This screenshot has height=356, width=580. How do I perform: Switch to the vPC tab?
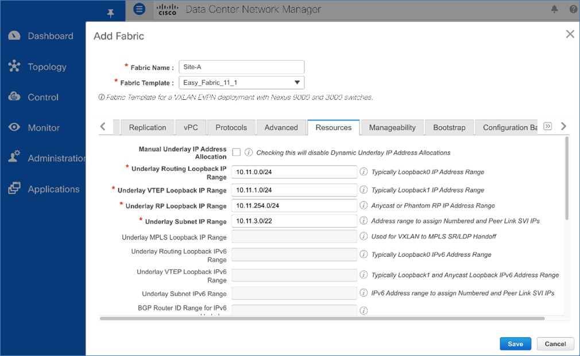coord(191,127)
